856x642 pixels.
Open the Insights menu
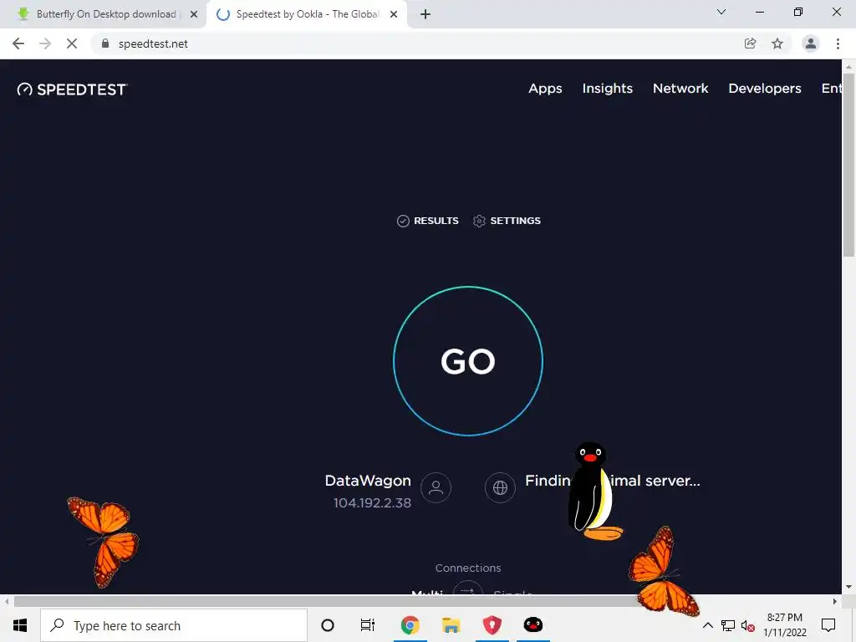pyautogui.click(x=607, y=89)
